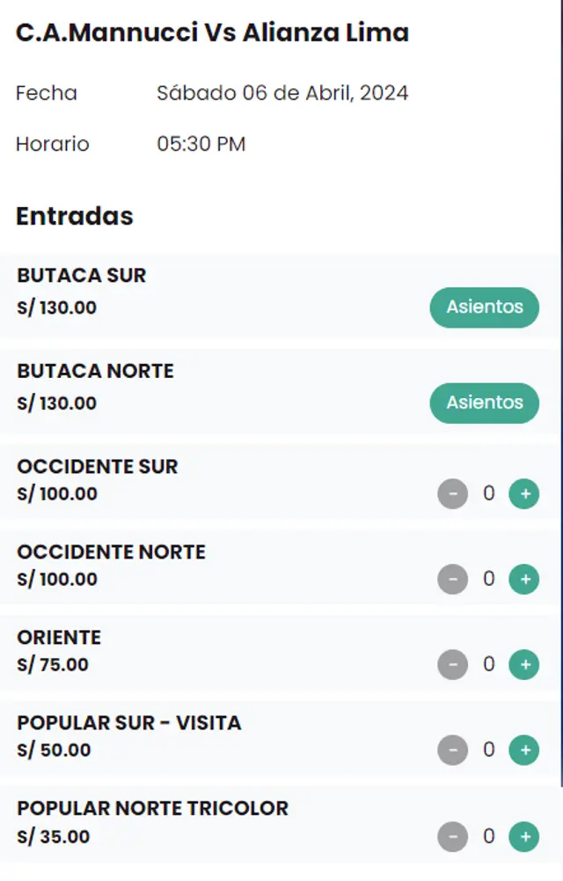563x881 pixels.
Task: Select the BUTACA NORTE section row
Action: point(95,371)
